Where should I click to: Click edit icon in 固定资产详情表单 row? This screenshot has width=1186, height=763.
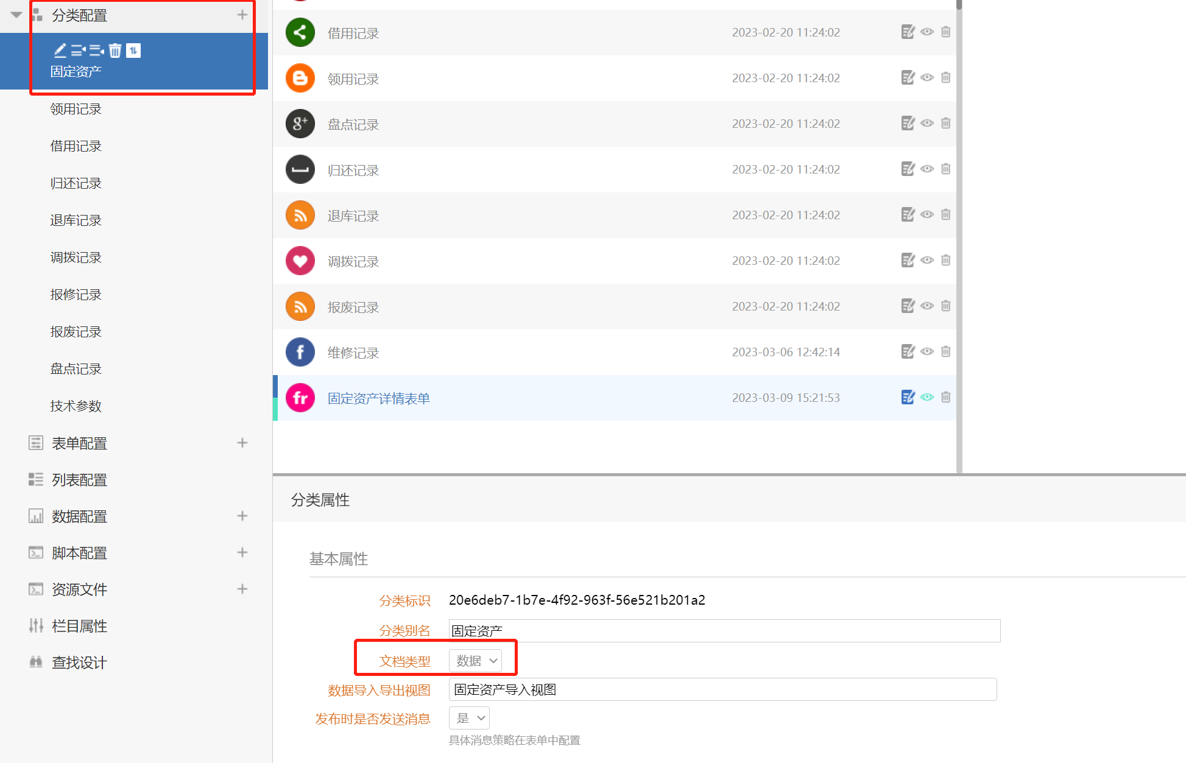(x=908, y=397)
